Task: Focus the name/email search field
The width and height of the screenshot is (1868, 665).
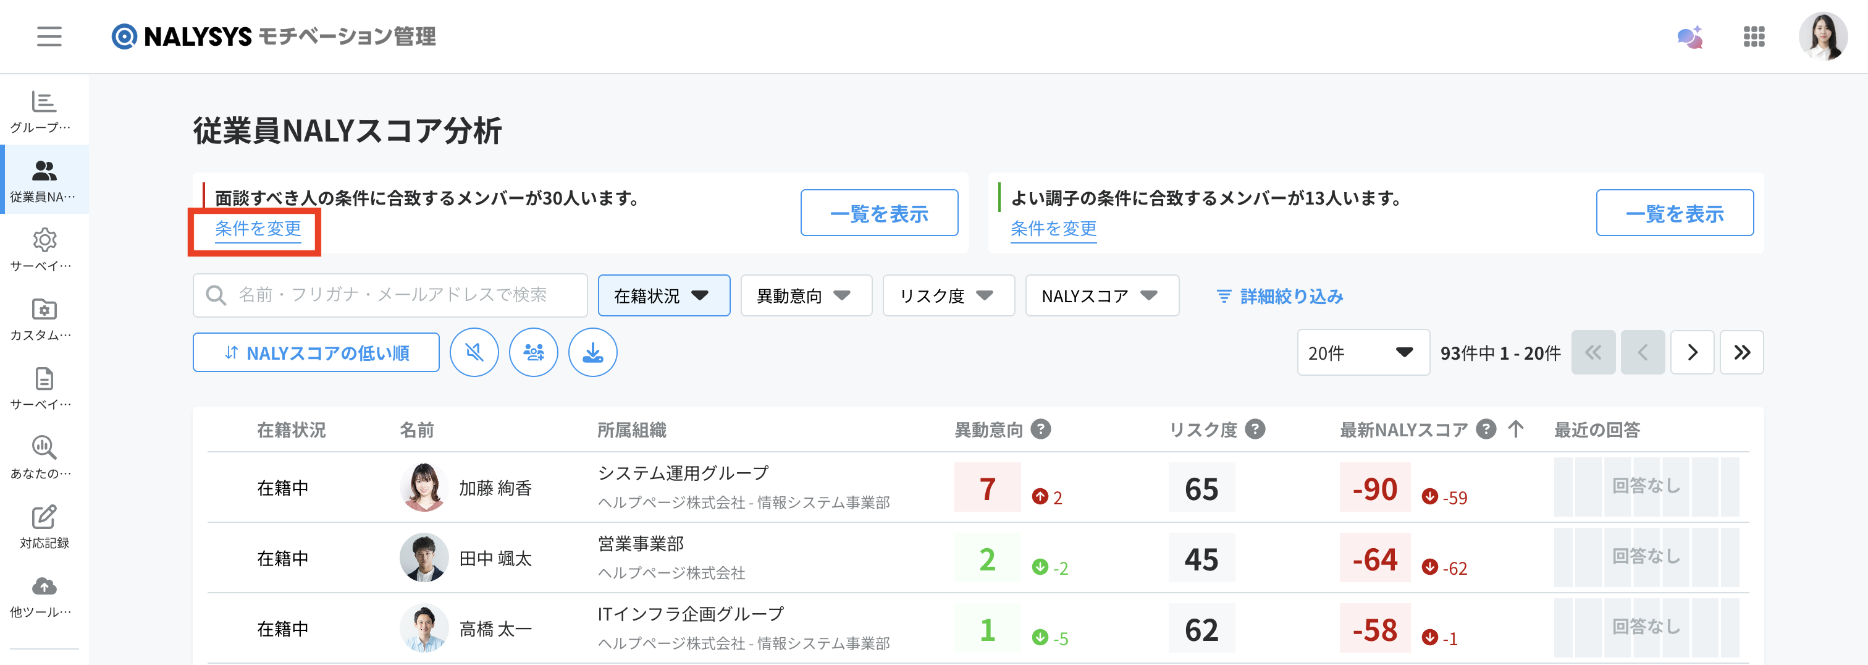Action: click(390, 295)
